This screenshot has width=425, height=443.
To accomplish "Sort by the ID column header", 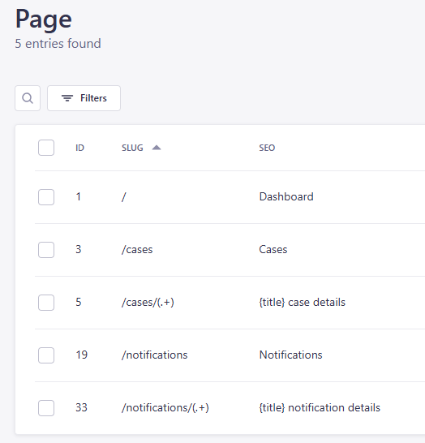I will [80, 148].
